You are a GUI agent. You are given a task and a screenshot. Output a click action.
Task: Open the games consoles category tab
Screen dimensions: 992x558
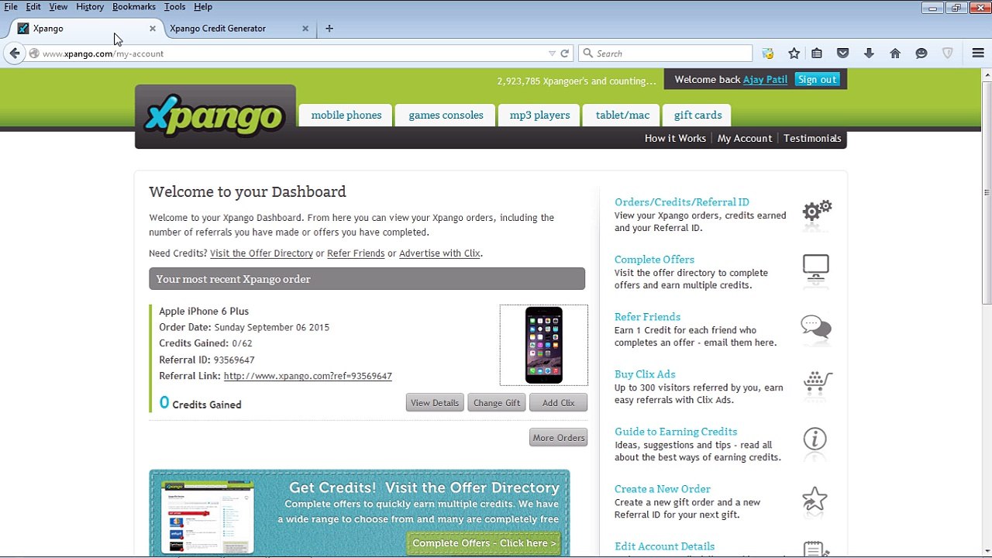[x=446, y=115]
